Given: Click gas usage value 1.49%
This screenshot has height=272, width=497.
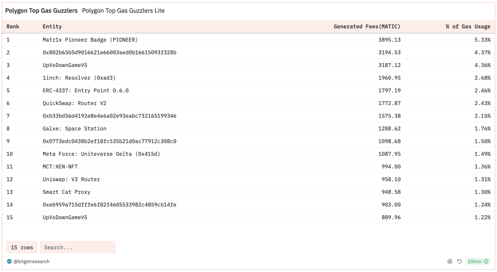Looking at the screenshot, I should (x=482, y=154).
